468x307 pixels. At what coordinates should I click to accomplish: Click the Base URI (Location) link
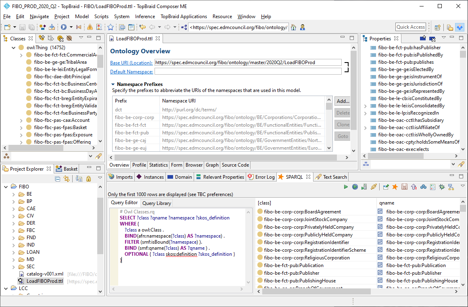pos(132,63)
